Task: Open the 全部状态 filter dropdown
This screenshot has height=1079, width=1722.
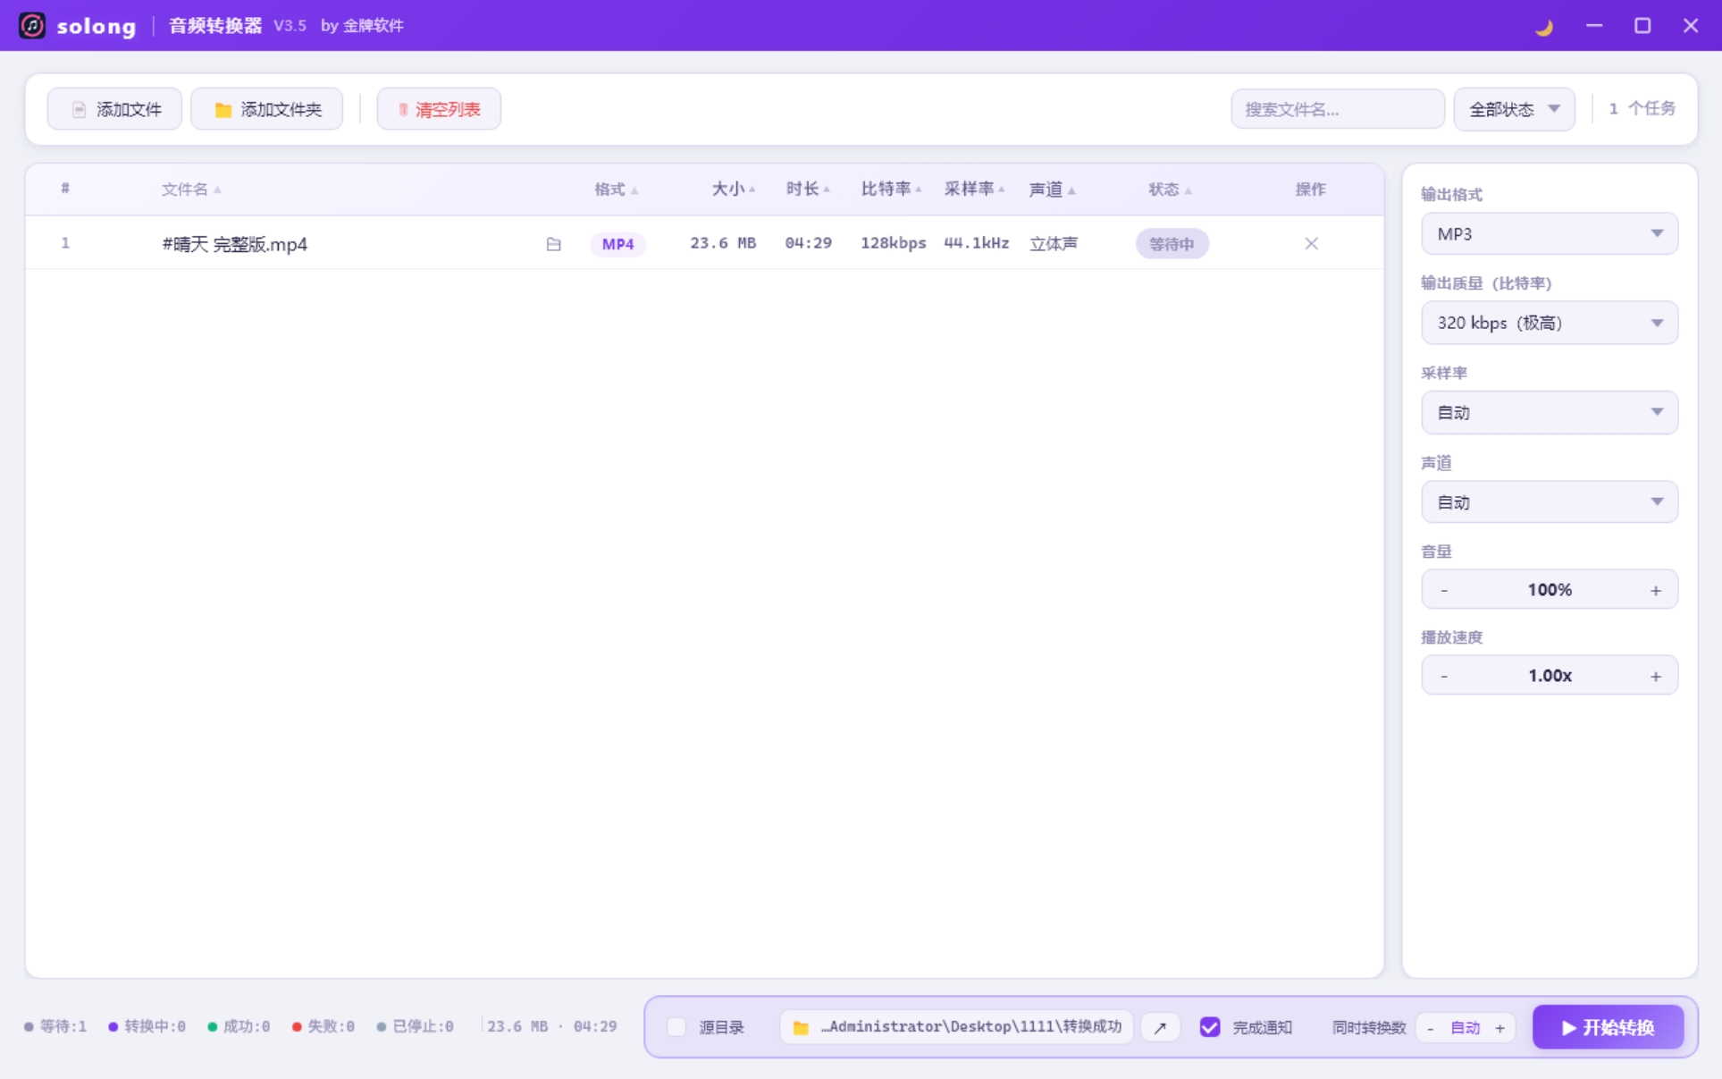Action: coord(1514,109)
